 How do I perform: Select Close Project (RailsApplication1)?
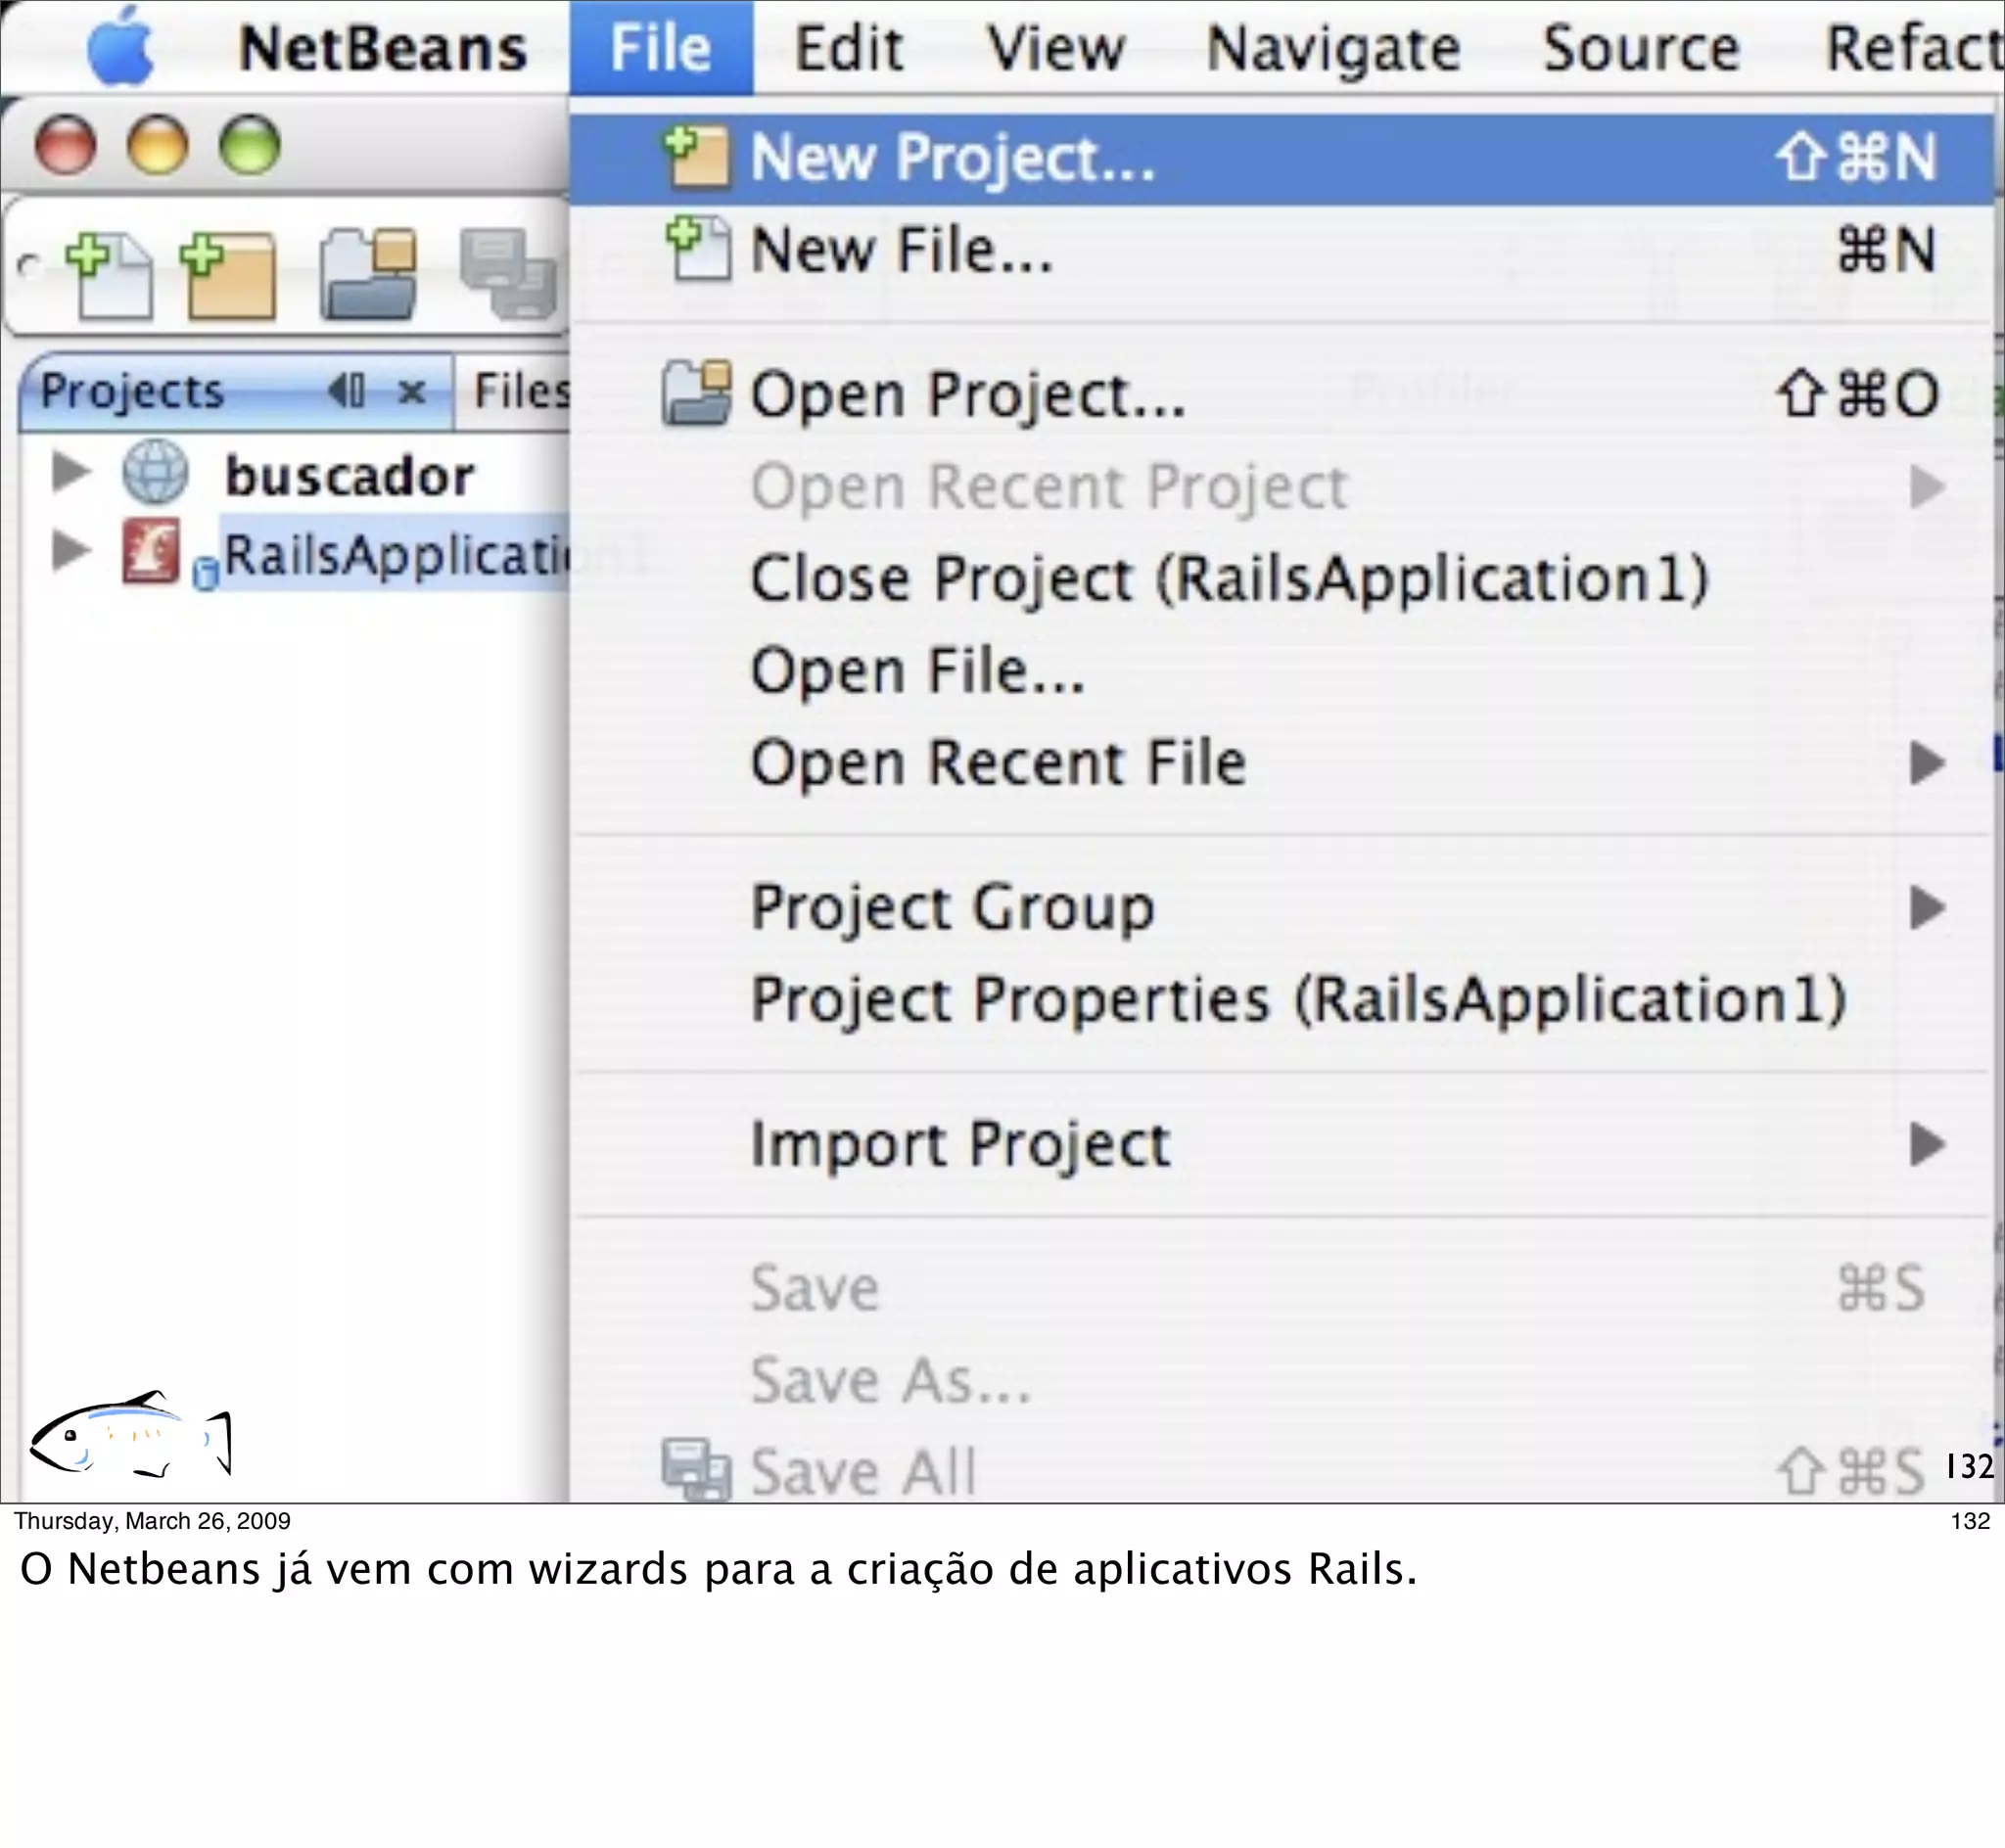[1229, 579]
